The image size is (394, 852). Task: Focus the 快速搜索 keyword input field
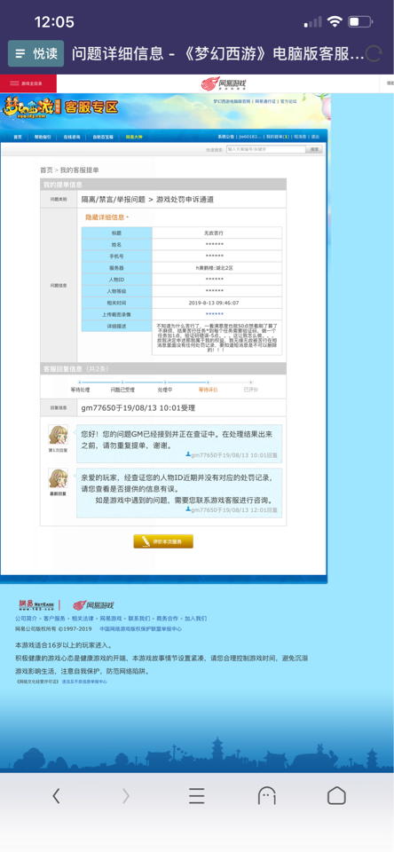click(x=266, y=149)
